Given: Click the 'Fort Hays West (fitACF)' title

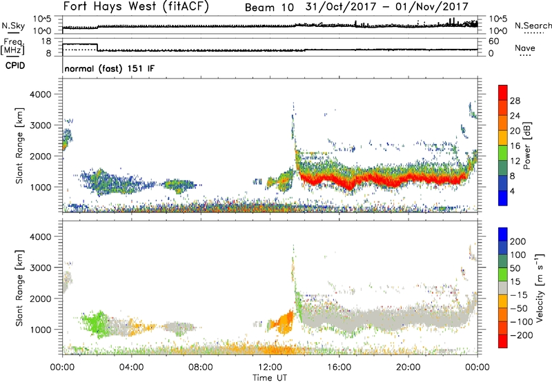Looking at the screenshot, I should click(x=136, y=7).
